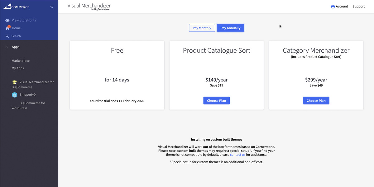Open Marketplace in the sidebar

point(21,61)
